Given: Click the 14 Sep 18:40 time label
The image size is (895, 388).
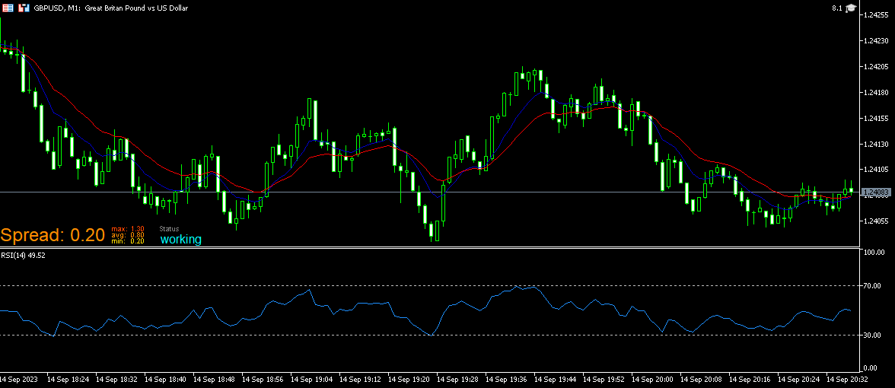Looking at the screenshot, I should (166, 379).
